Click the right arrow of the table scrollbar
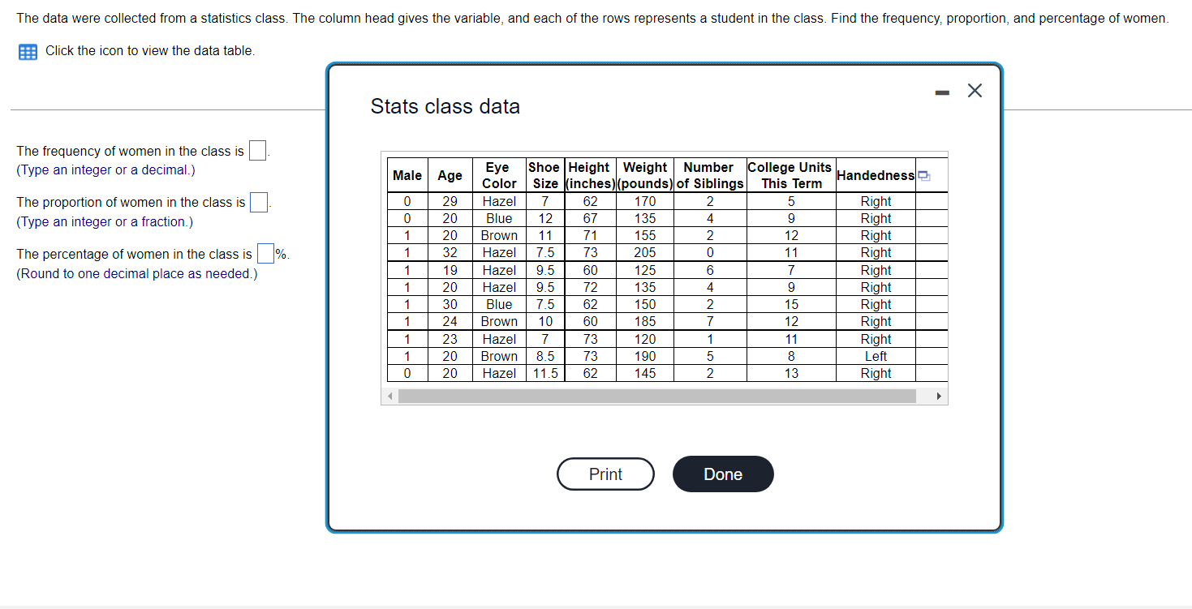The height and width of the screenshot is (609, 1192). [940, 396]
